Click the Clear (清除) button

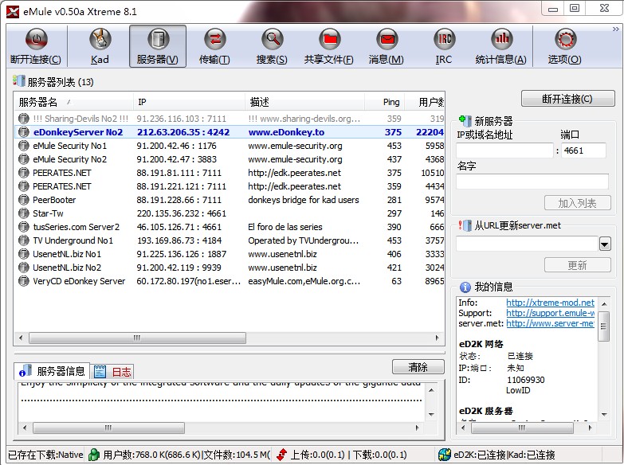coord(418,367)
